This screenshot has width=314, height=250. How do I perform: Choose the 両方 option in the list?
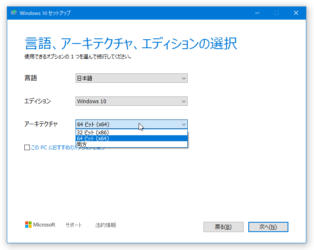point(131,144)
